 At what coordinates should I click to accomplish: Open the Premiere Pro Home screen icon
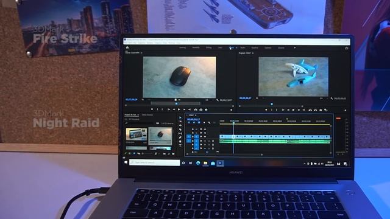click(127, 47)
